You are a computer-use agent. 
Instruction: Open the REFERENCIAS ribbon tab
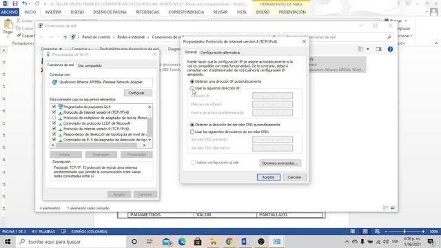click(147, 12)
